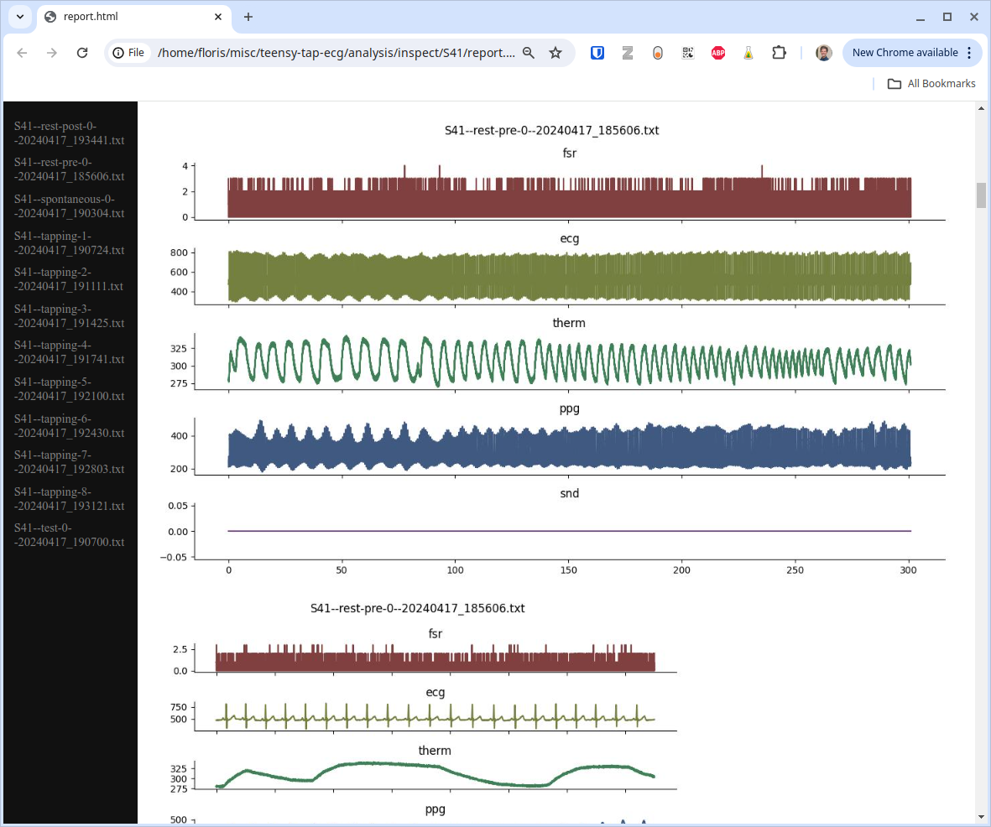The image size is (991, 827).
Task: Click the orange capsule extension icon
Action: click(x=658, y=53)
